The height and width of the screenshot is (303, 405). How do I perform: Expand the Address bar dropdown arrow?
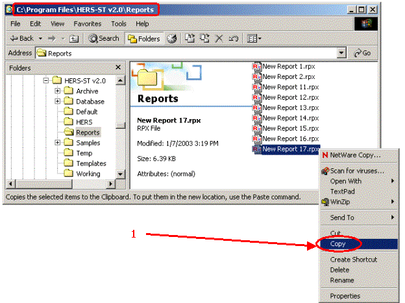(341, 53)
